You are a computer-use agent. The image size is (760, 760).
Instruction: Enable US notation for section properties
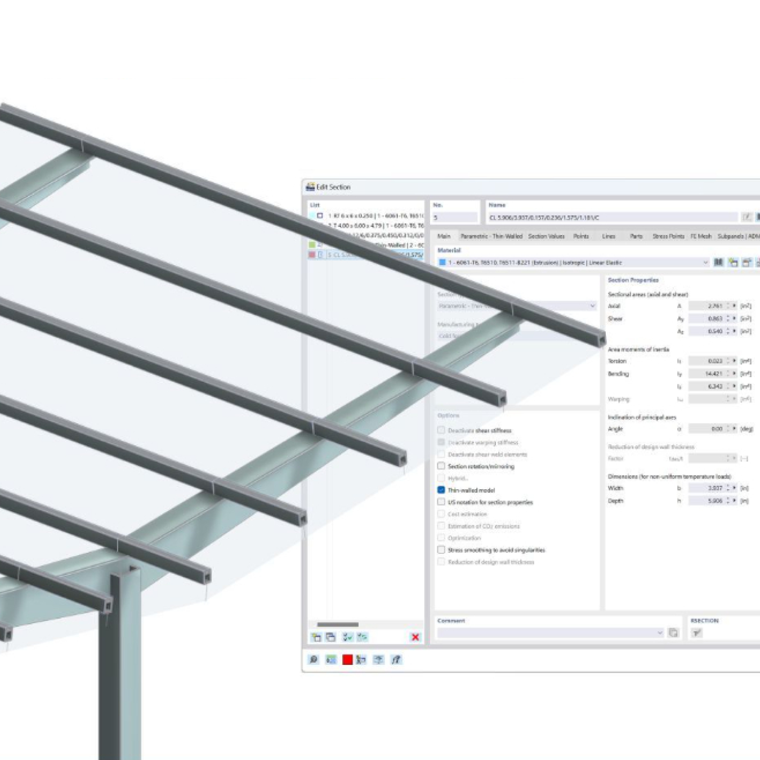[x=441, y=502]
